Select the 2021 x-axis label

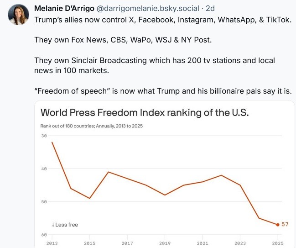coord(202,243)
